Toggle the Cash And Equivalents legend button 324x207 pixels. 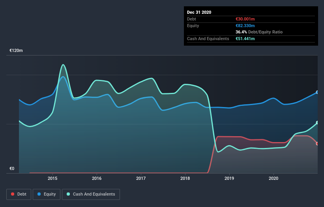(x=91, y=194)
